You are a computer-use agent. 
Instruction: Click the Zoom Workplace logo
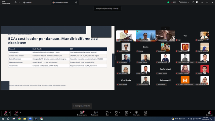[6, 3]
